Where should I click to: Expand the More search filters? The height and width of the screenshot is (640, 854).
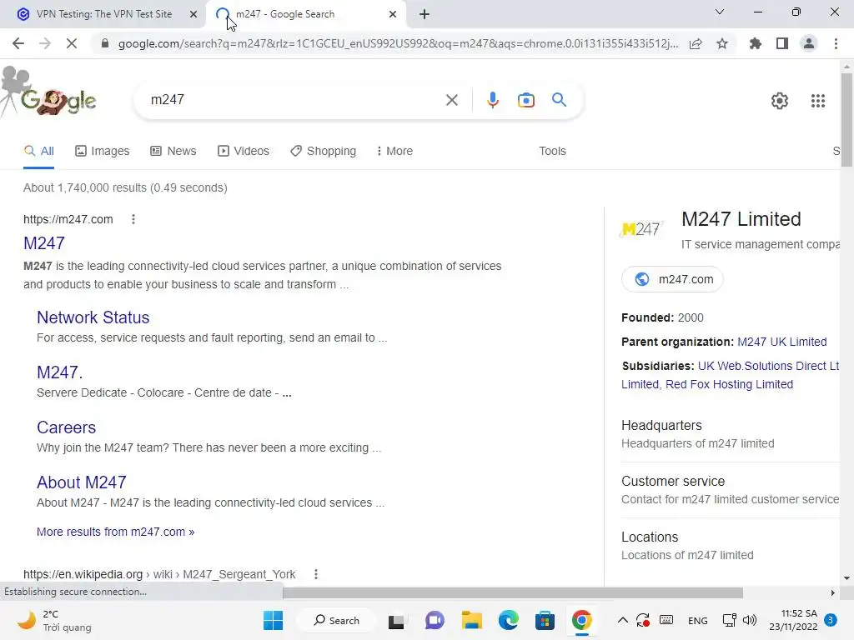394,151
